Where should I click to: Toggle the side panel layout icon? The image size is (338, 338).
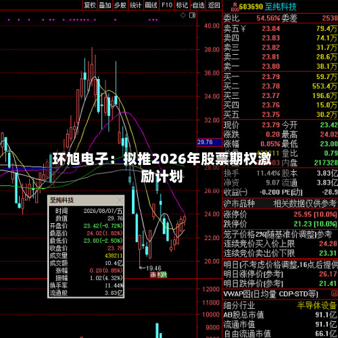coord(192,16)
